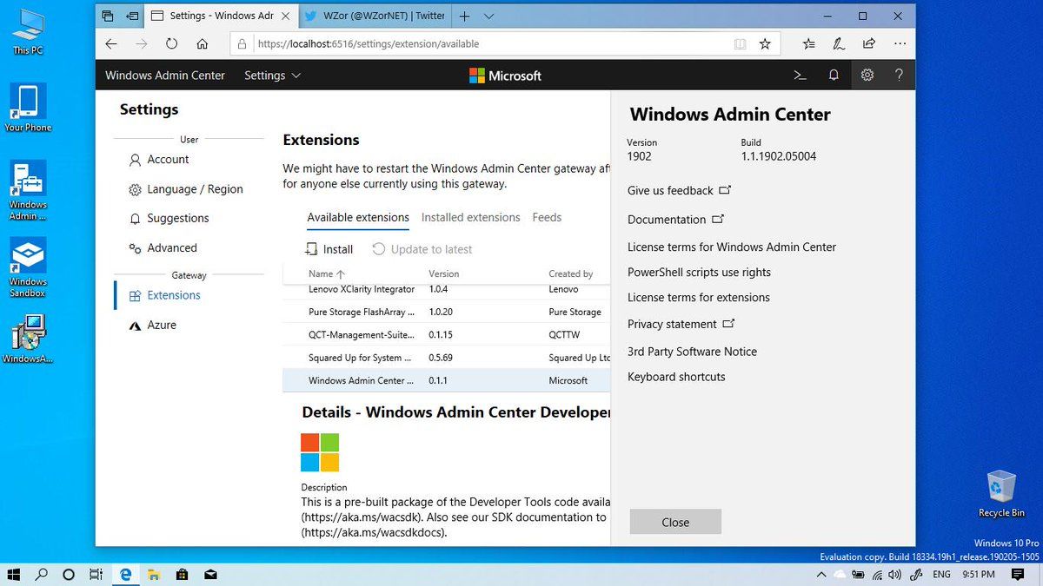Screen dimensions: 1043x586
Task: Click the Add notes pen icon
Action: [839, 43]
